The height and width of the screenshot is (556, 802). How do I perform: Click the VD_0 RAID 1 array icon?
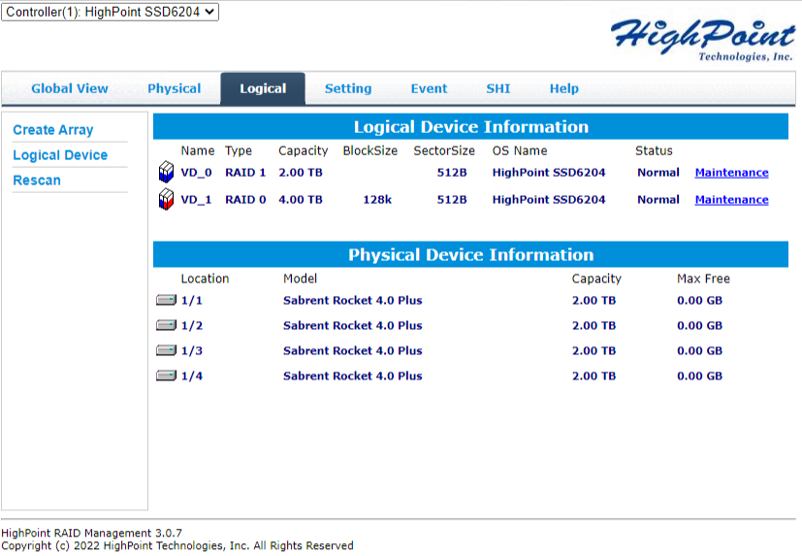(x=166, y=173)
